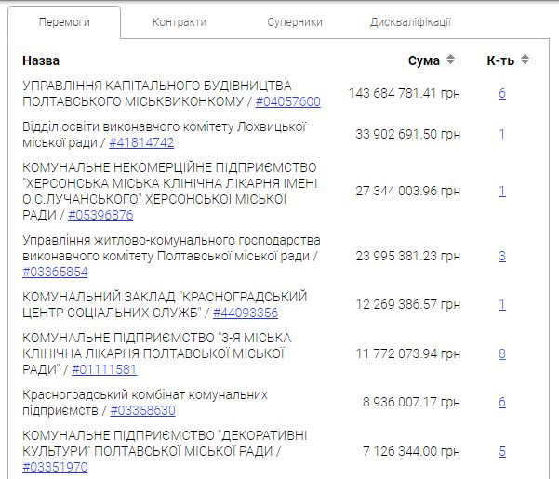
Task: Click the Назва column header
Action: [x=41, y=60]
